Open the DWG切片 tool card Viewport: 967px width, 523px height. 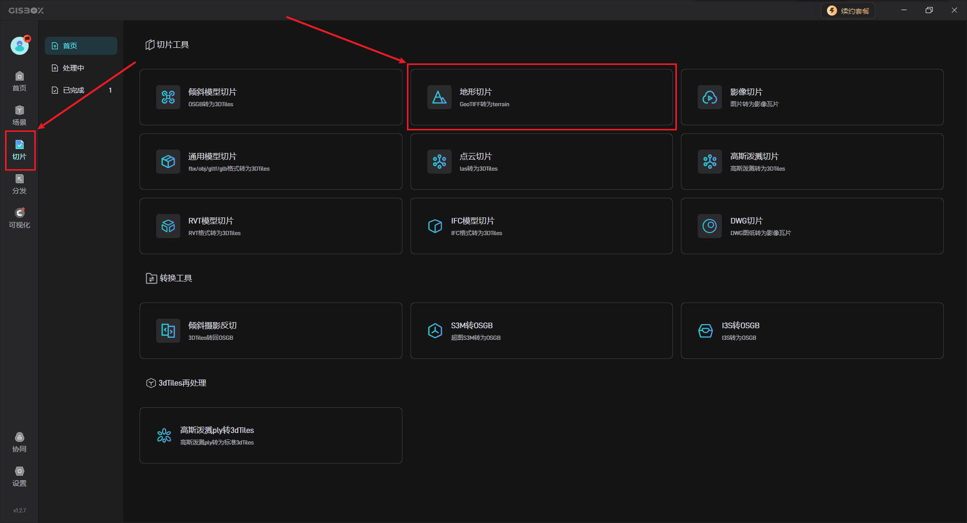pyautogui.click(x=812, y=226)
